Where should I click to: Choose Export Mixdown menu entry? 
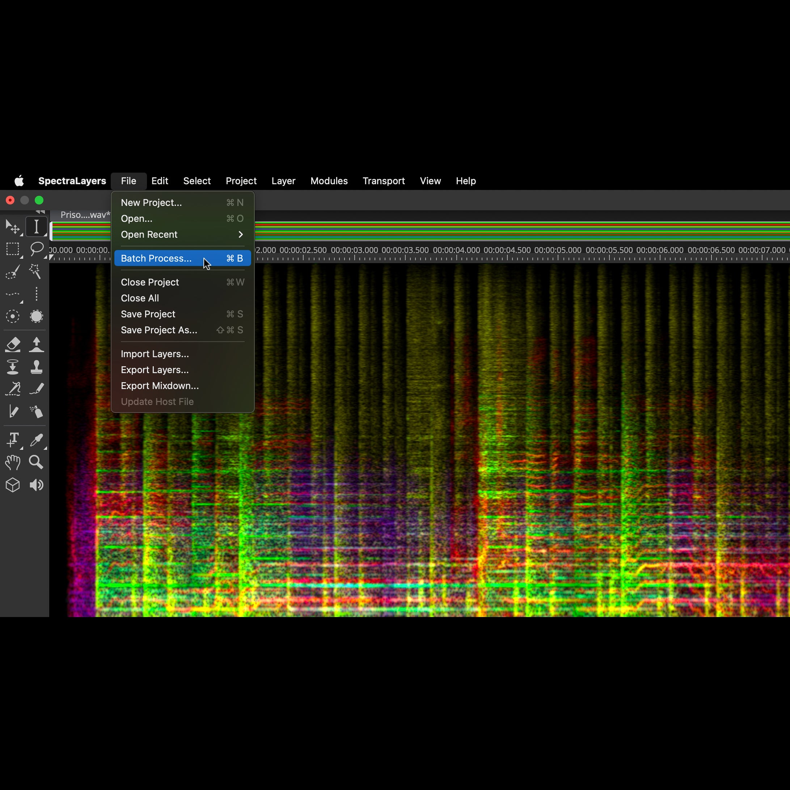[182, 386]
